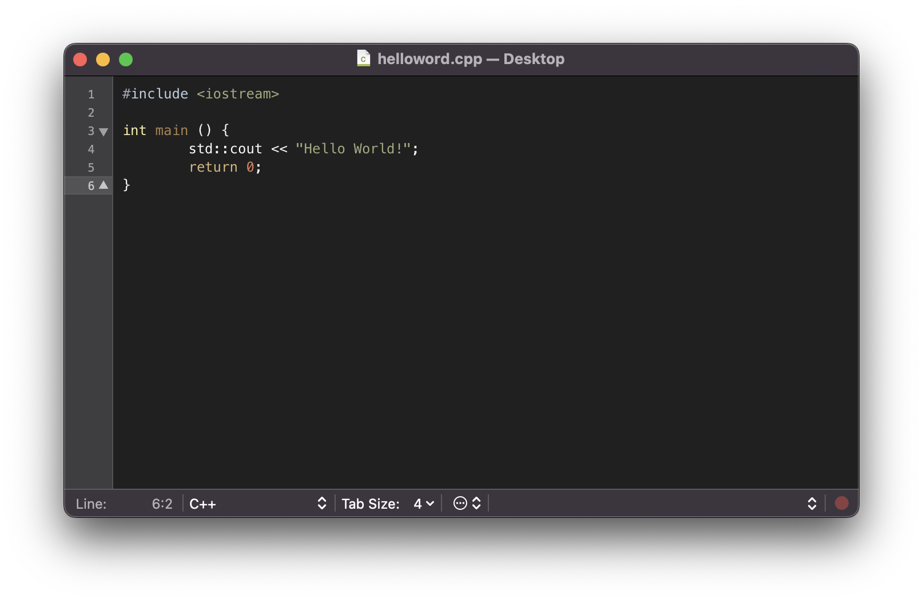Open the Tab Size 4 dropdown
923x602 pixels.
[x=424, y=504]
